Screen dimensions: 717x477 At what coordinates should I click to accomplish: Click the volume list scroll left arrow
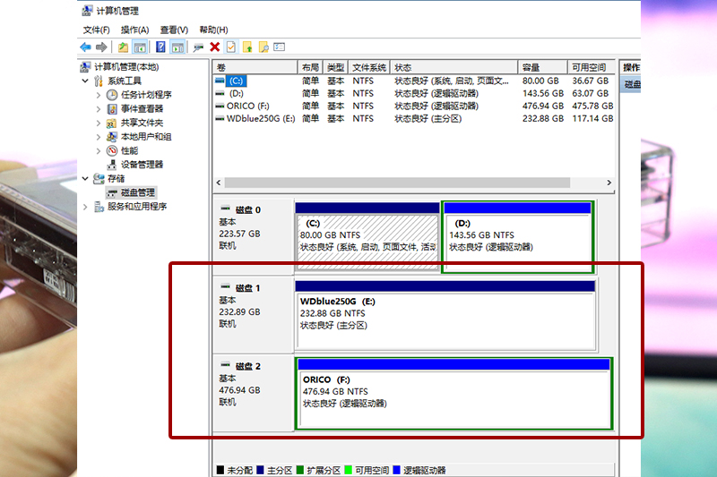click(219, 183)
